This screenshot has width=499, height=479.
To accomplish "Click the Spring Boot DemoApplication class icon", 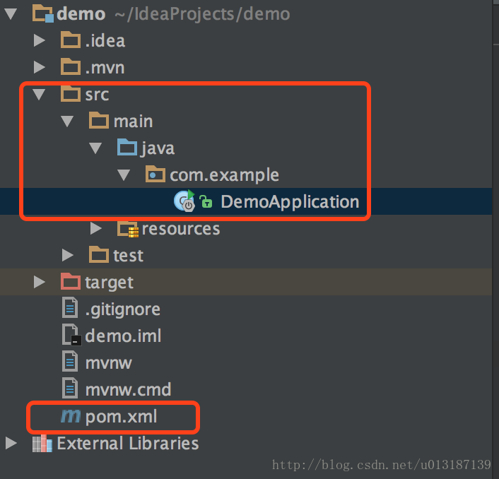I will coord(184,201).
